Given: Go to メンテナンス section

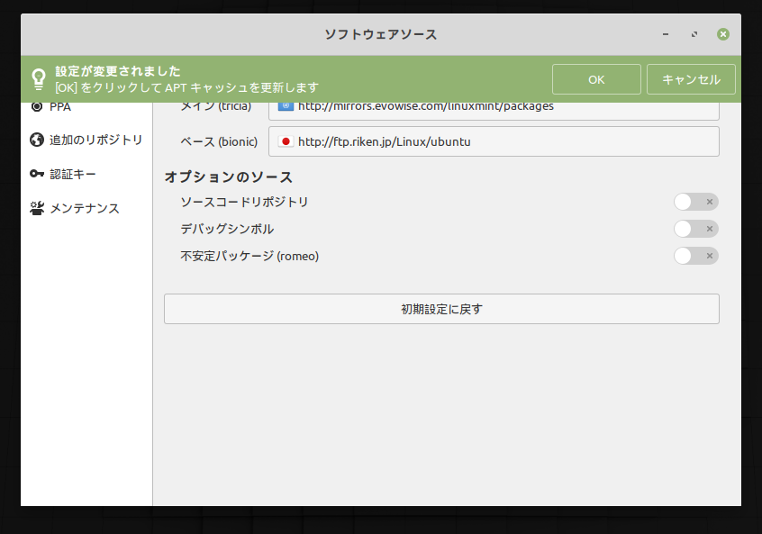Looking at the screenshot, I should click(x=85, y=208).
